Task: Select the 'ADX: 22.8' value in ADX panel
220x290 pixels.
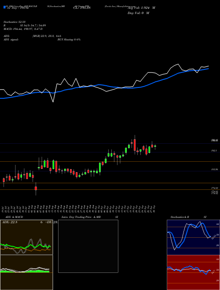Action: (9, 222)
